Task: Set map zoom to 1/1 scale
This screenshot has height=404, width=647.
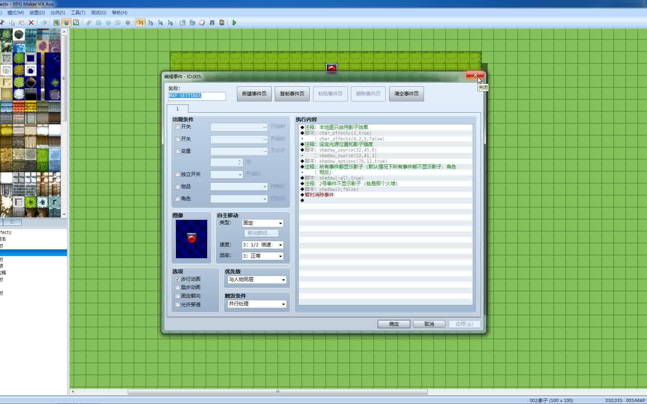Action: tap(141, 22)
